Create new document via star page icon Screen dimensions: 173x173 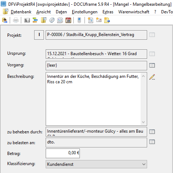point(91,20)
